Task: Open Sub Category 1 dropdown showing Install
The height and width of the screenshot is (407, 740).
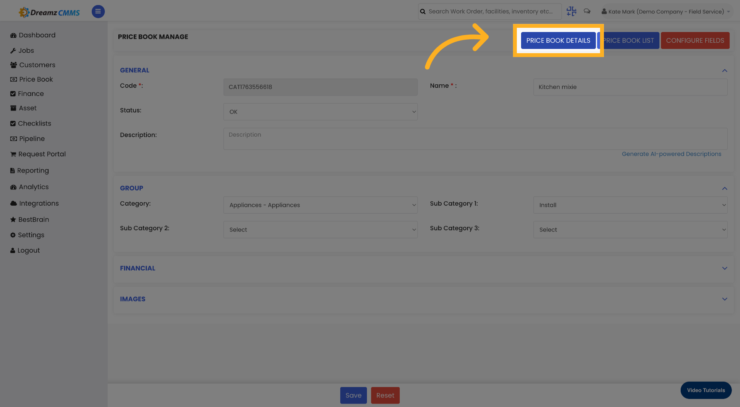Action: coord(630,205)
